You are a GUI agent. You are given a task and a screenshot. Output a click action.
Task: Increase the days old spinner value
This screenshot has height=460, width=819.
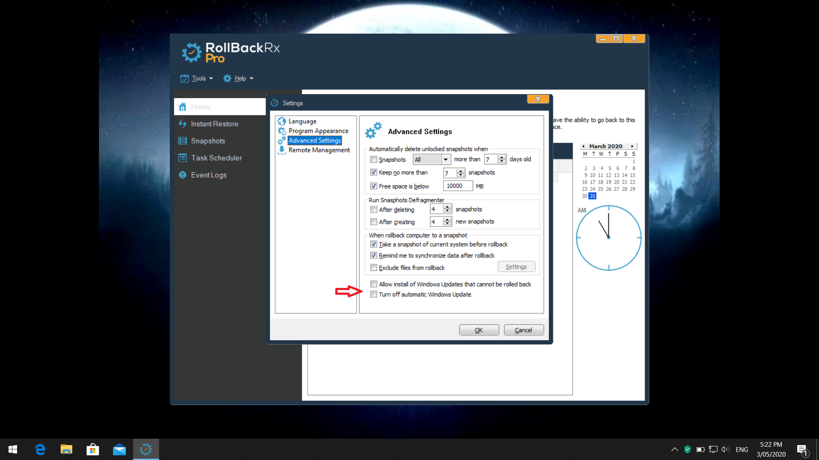coord(502,157)
